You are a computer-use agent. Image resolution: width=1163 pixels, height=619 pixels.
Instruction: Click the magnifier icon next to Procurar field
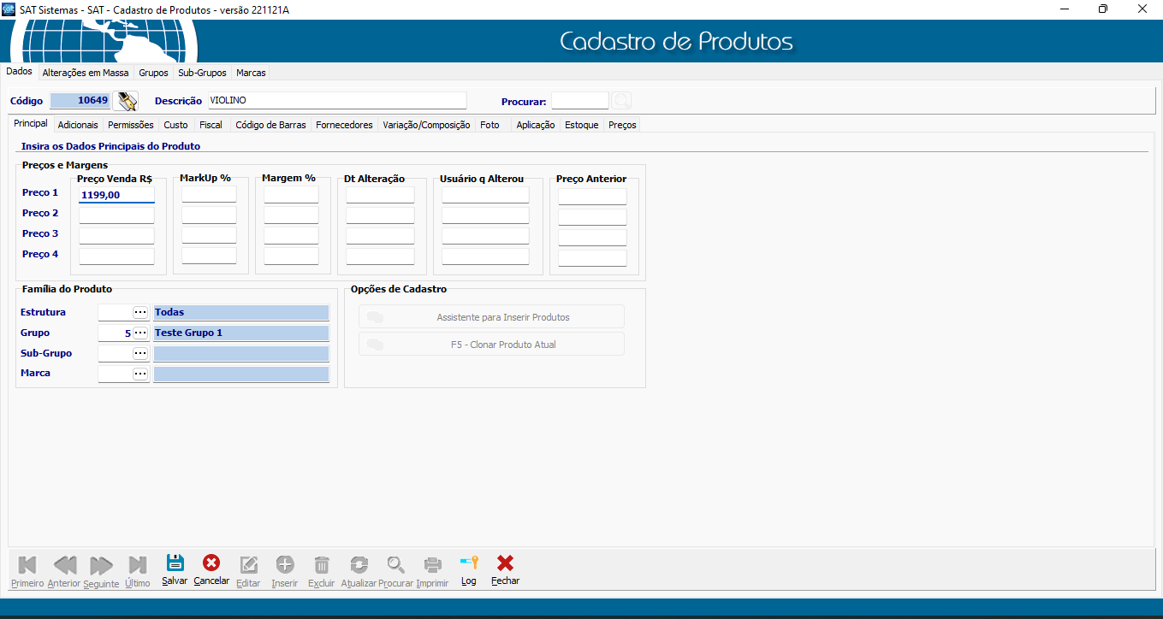click(622, 101)
